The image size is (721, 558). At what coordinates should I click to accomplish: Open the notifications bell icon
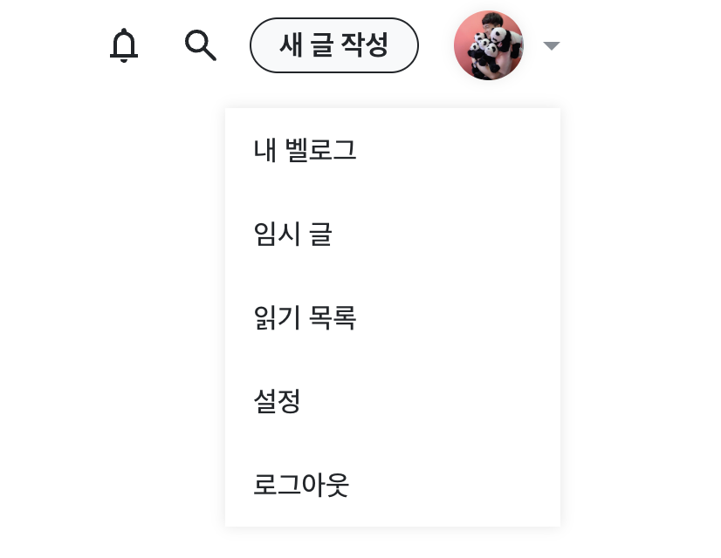click(123, 46)
